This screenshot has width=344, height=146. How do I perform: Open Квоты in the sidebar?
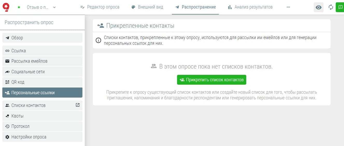42,116
